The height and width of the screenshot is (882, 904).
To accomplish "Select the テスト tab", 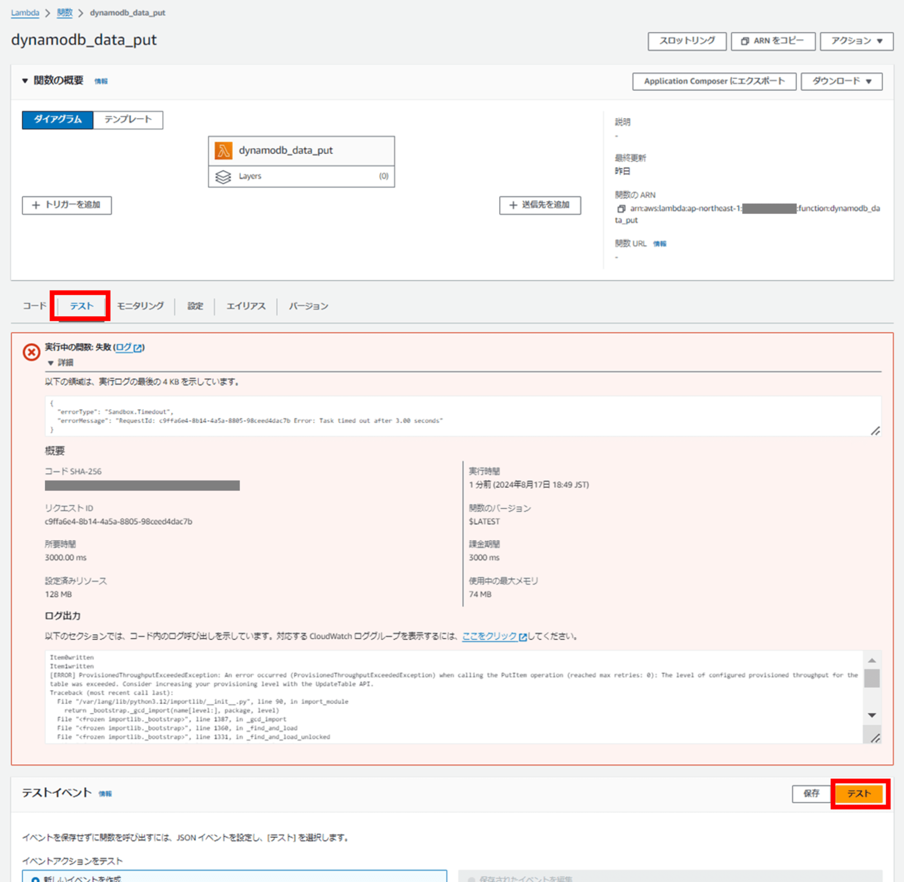I will pyautogui.click(x=81, y=306).
